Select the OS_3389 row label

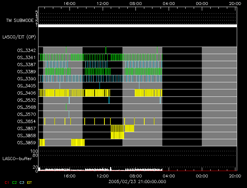point(26,72)
